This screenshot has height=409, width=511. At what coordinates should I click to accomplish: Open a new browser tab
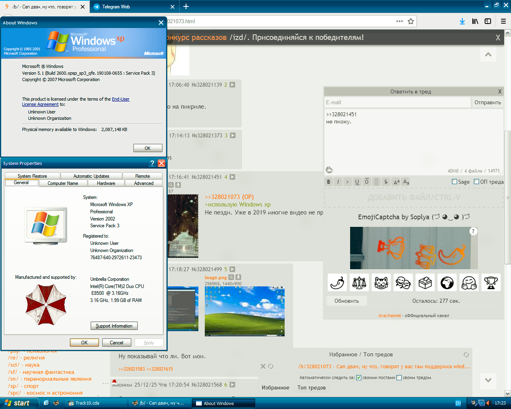(x=186, y=6)
